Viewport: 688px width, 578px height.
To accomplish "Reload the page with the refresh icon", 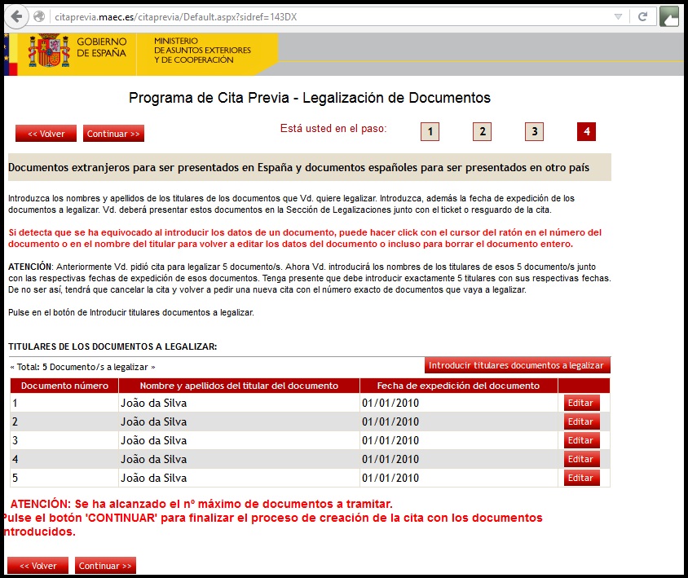I will [x=643, y=16].
